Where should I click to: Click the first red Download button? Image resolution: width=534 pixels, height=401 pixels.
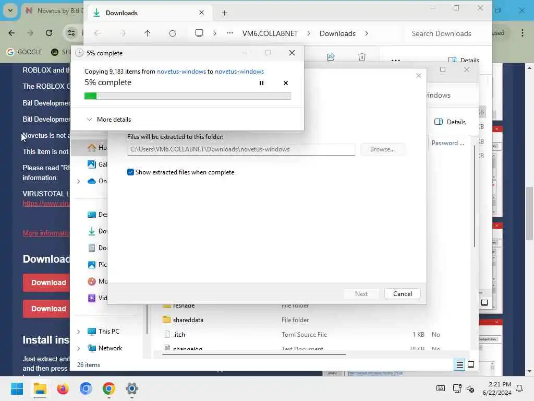(x=46, y=282)
